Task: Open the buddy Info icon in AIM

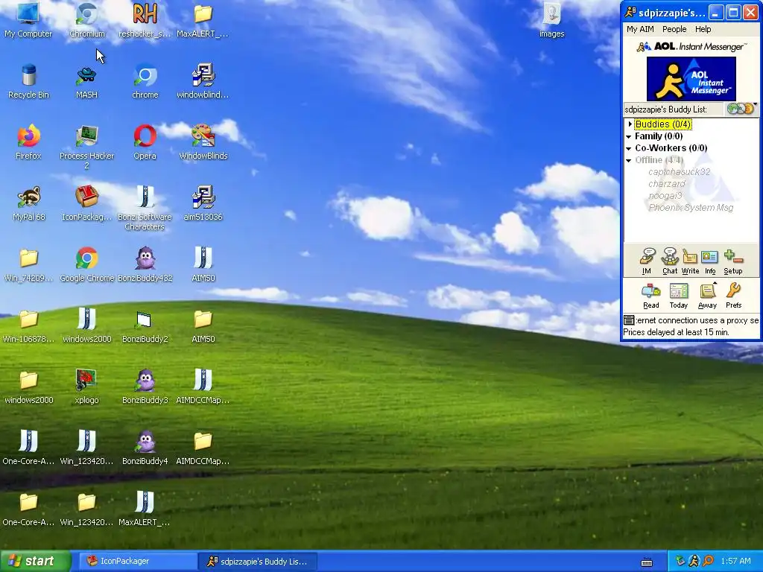Action: coord(710,261)
